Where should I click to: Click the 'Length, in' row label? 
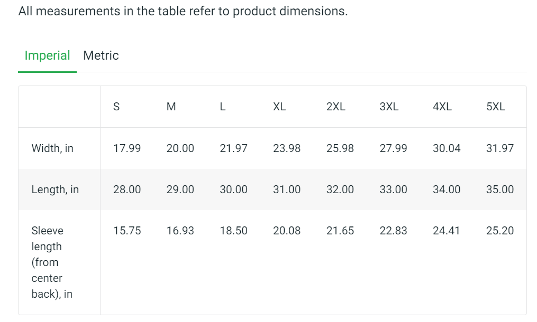pyautogui.click(x=55, y=190)
